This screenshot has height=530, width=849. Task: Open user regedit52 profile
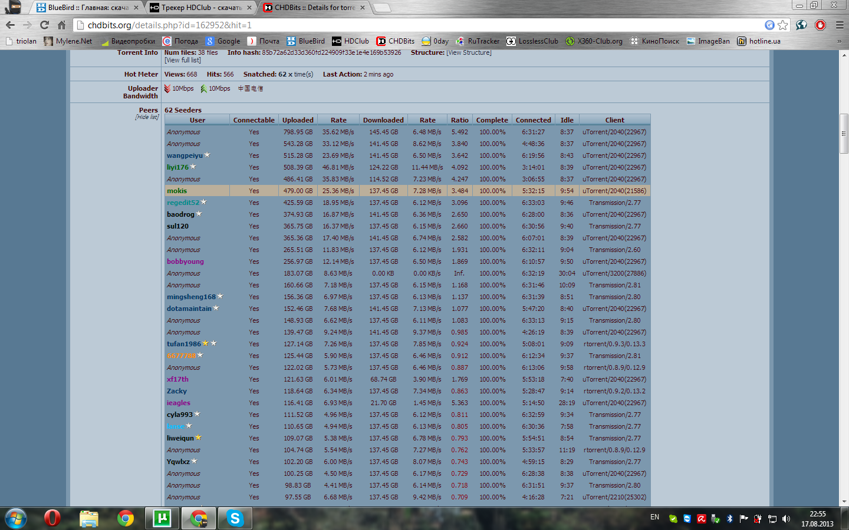tap(183, 203)
